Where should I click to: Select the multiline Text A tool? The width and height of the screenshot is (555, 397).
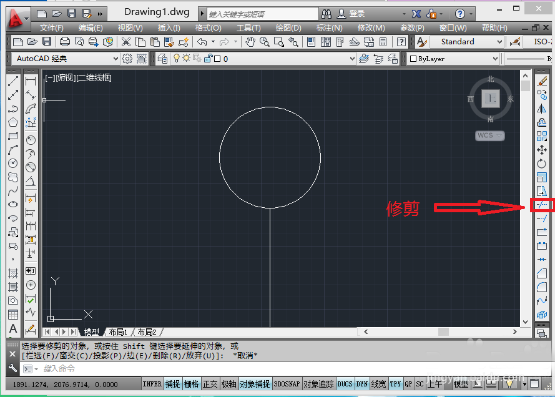pyautogui.click(x=13, y=329)
